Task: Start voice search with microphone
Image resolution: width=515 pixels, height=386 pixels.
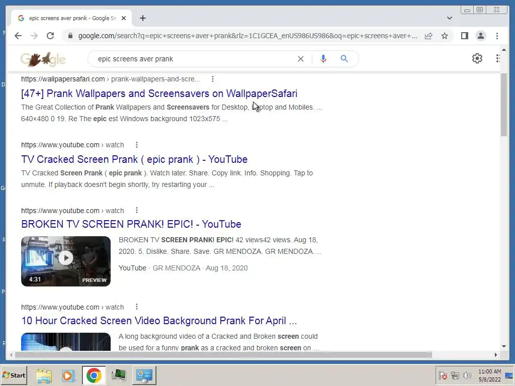Action: [x=323, y=59]
